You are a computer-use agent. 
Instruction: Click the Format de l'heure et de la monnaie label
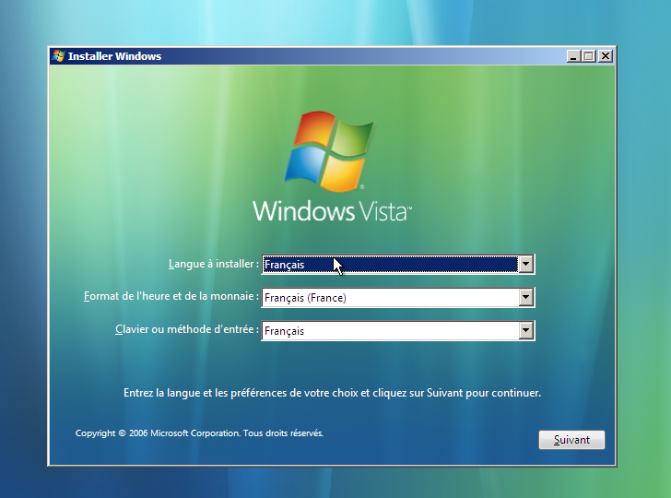(171, 296)
